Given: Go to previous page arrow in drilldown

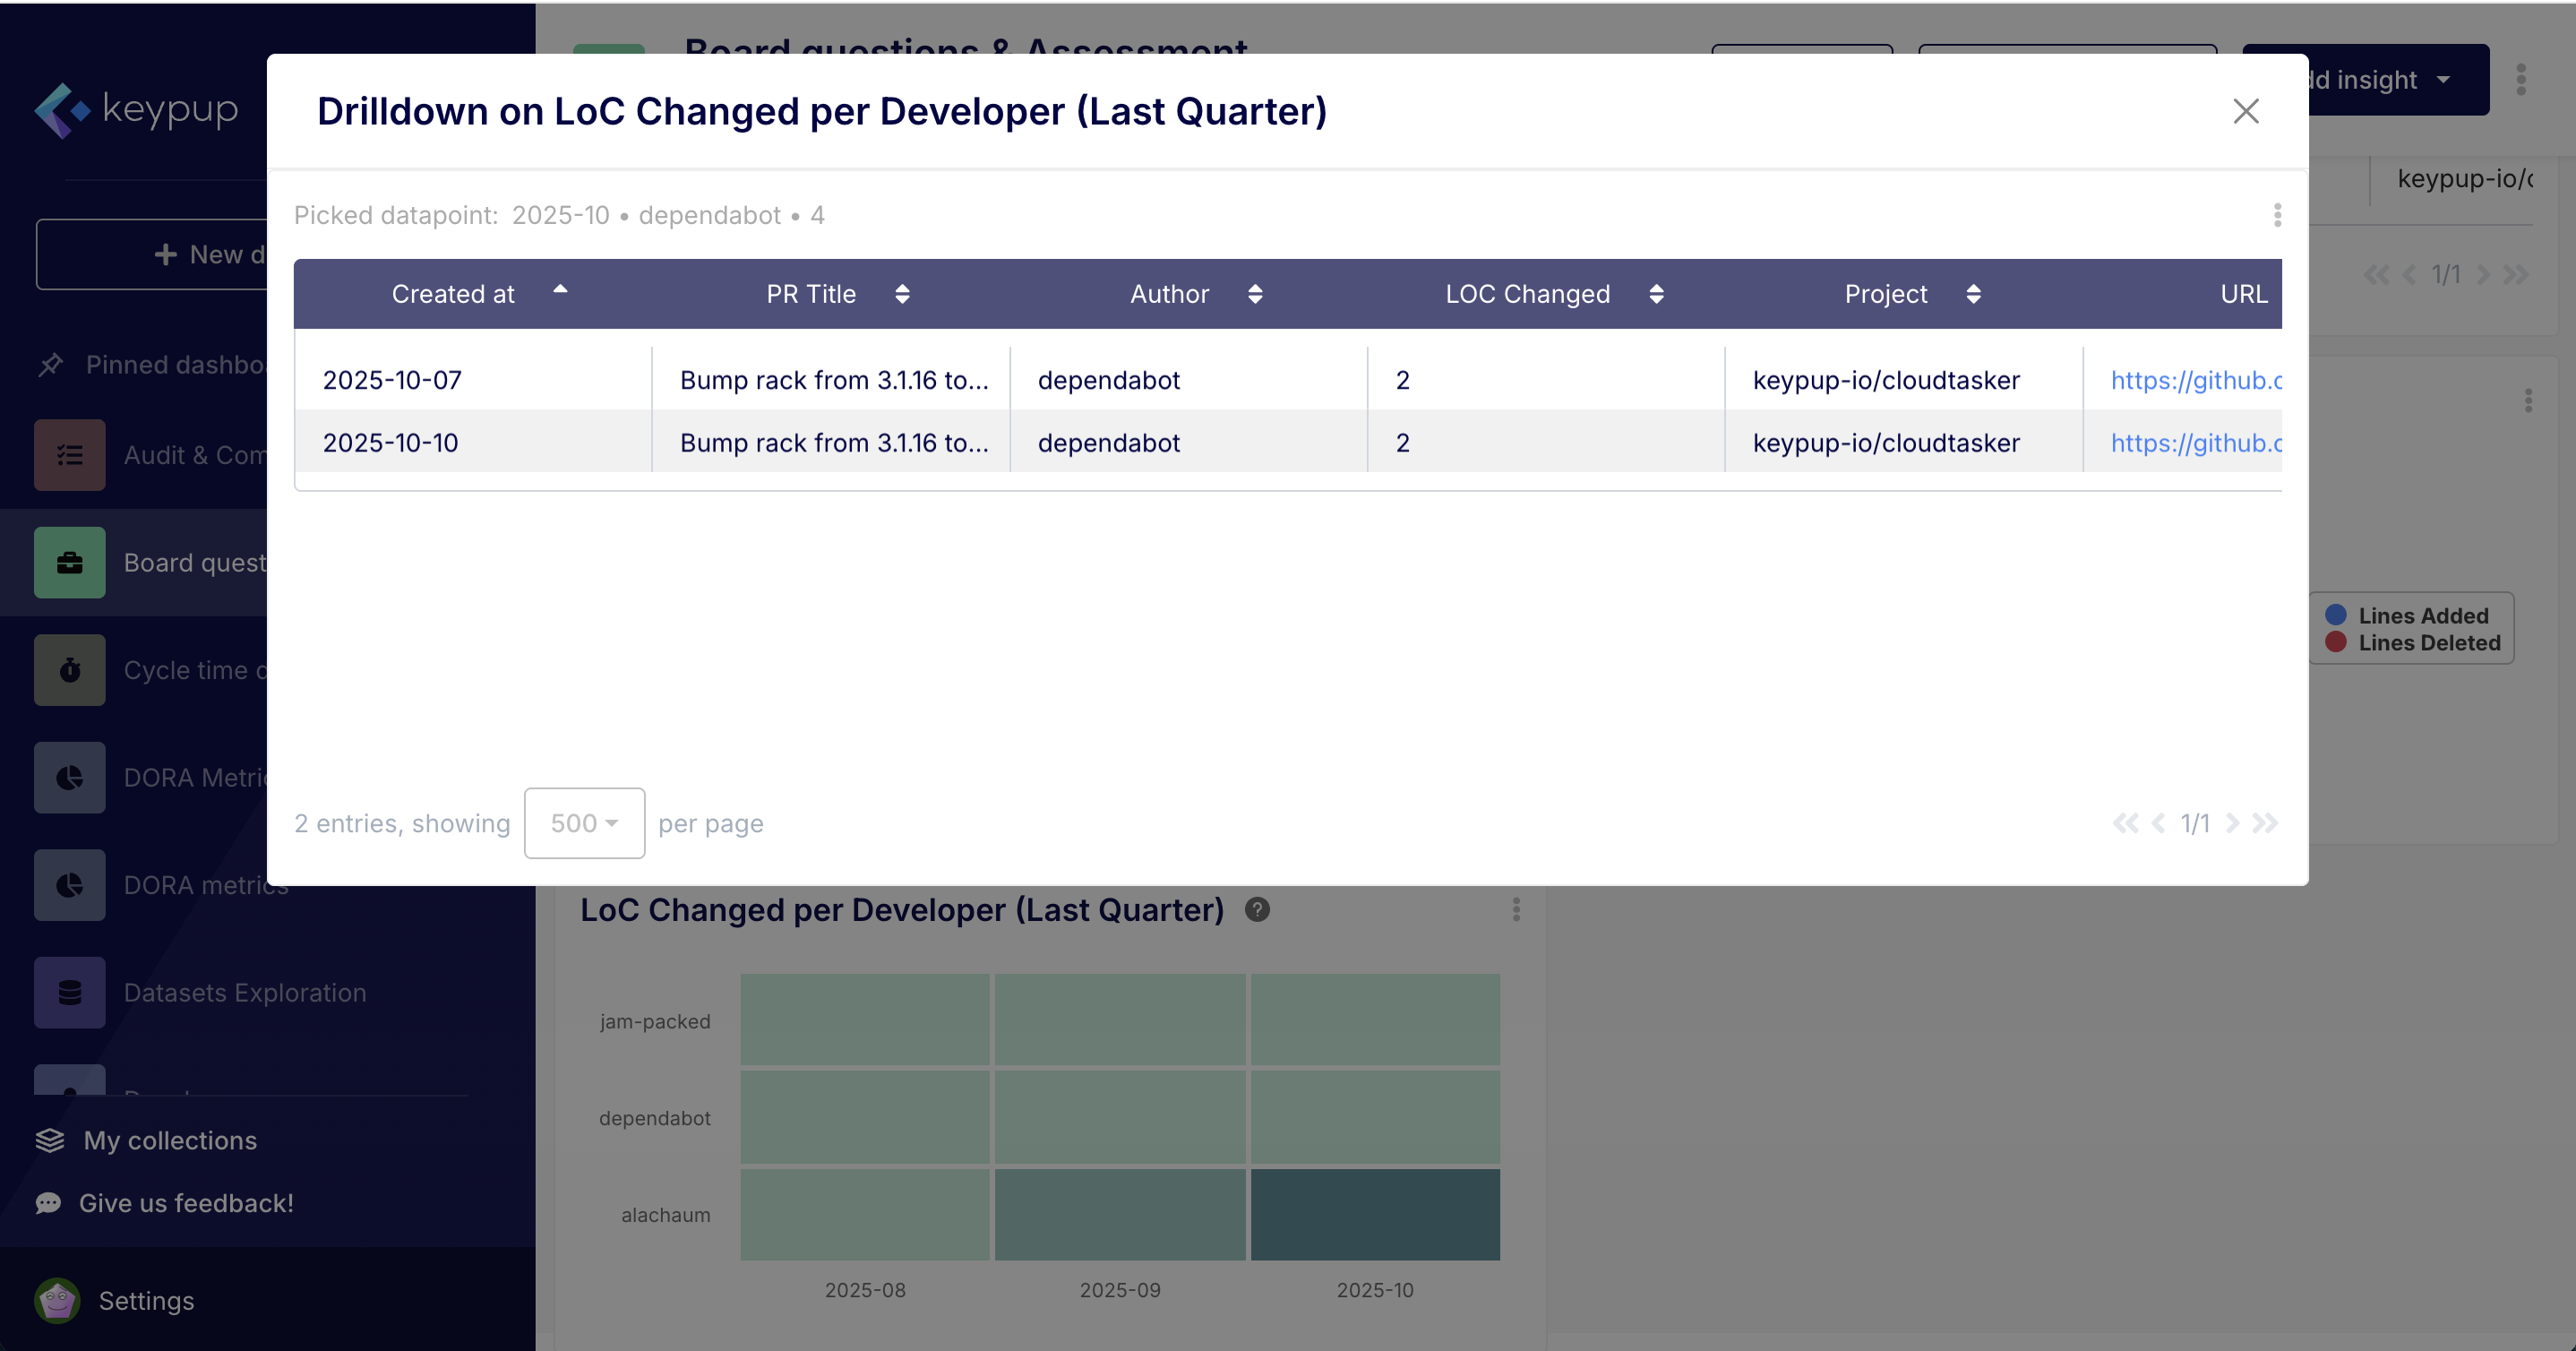Looking at the screenshot, I should (2158, 823).
